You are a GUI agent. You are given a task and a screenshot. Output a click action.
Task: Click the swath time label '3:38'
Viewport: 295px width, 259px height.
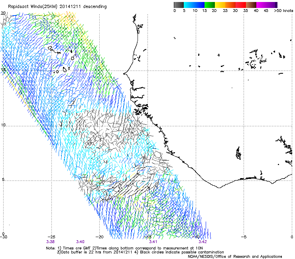tap(50, 242)
